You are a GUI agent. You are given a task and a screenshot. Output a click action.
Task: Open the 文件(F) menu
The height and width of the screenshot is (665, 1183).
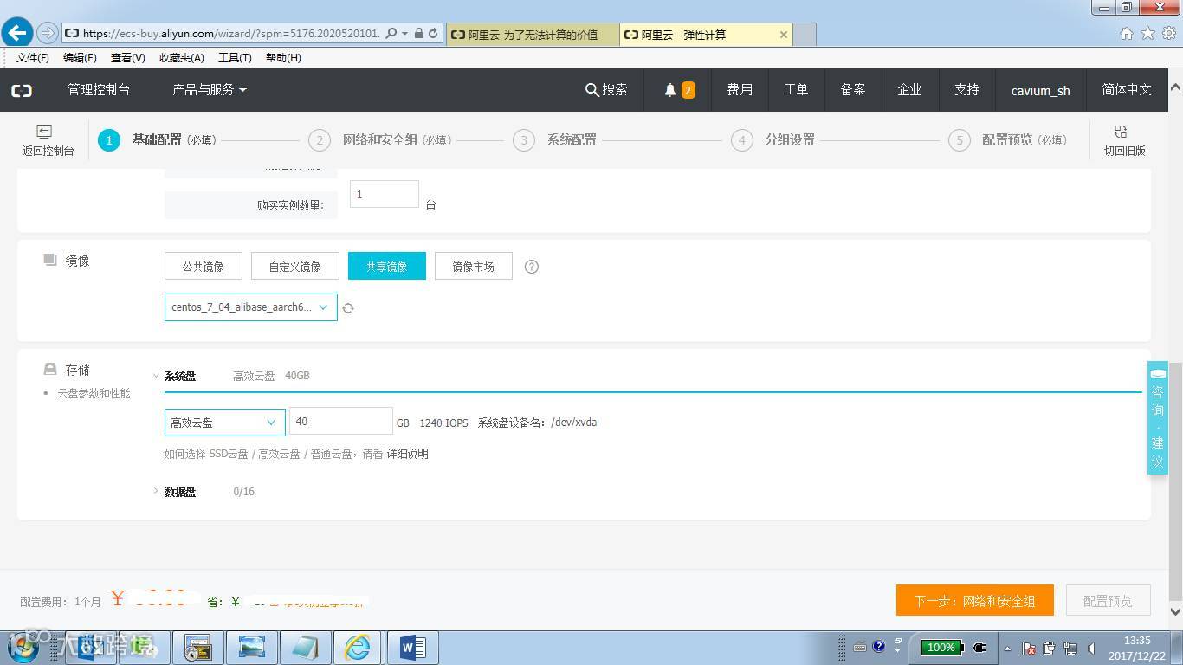pos(33,58)
